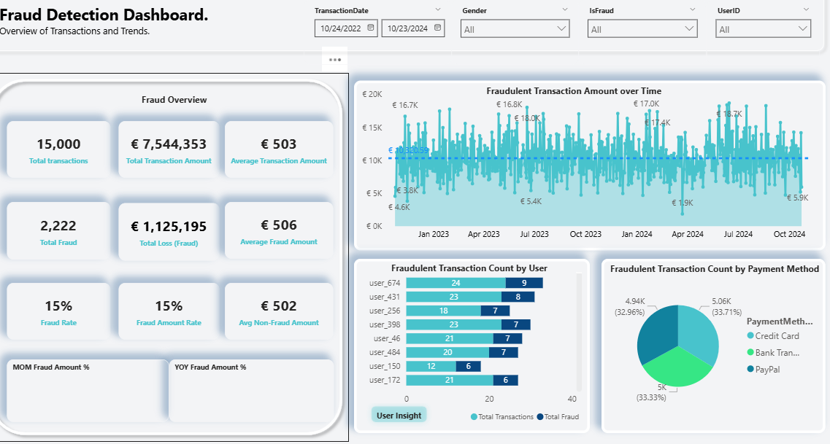Image resolution: width=830 pixels, height=444 pixels.
Task: Click the user_256 row label
Action: [385, 311]
